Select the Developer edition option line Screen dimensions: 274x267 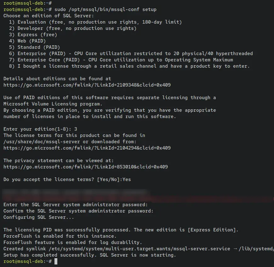(73, 28)
